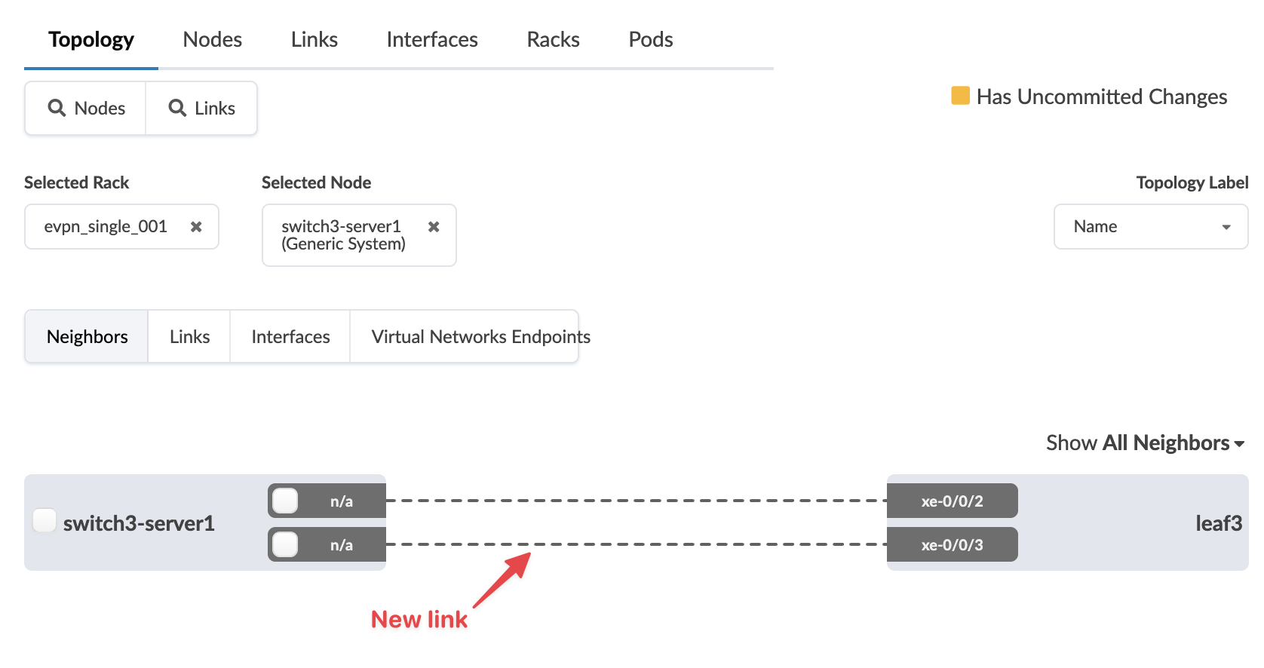Click the yellow uncommitted changes indicator
Screen dimensions: 1264x668
(x=960, y=96)
